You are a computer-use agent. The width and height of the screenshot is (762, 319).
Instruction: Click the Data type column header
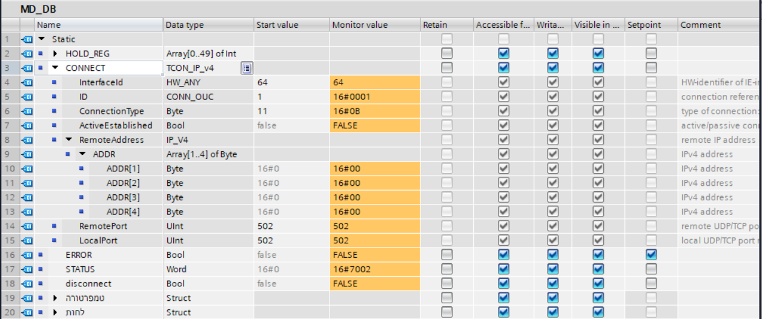tap(185, 25)
